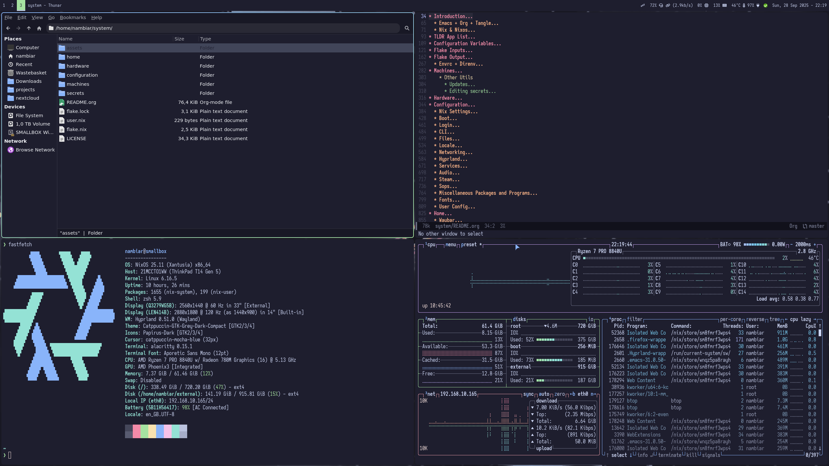Select the README.org file in Thunar

[x=81, y=102]
